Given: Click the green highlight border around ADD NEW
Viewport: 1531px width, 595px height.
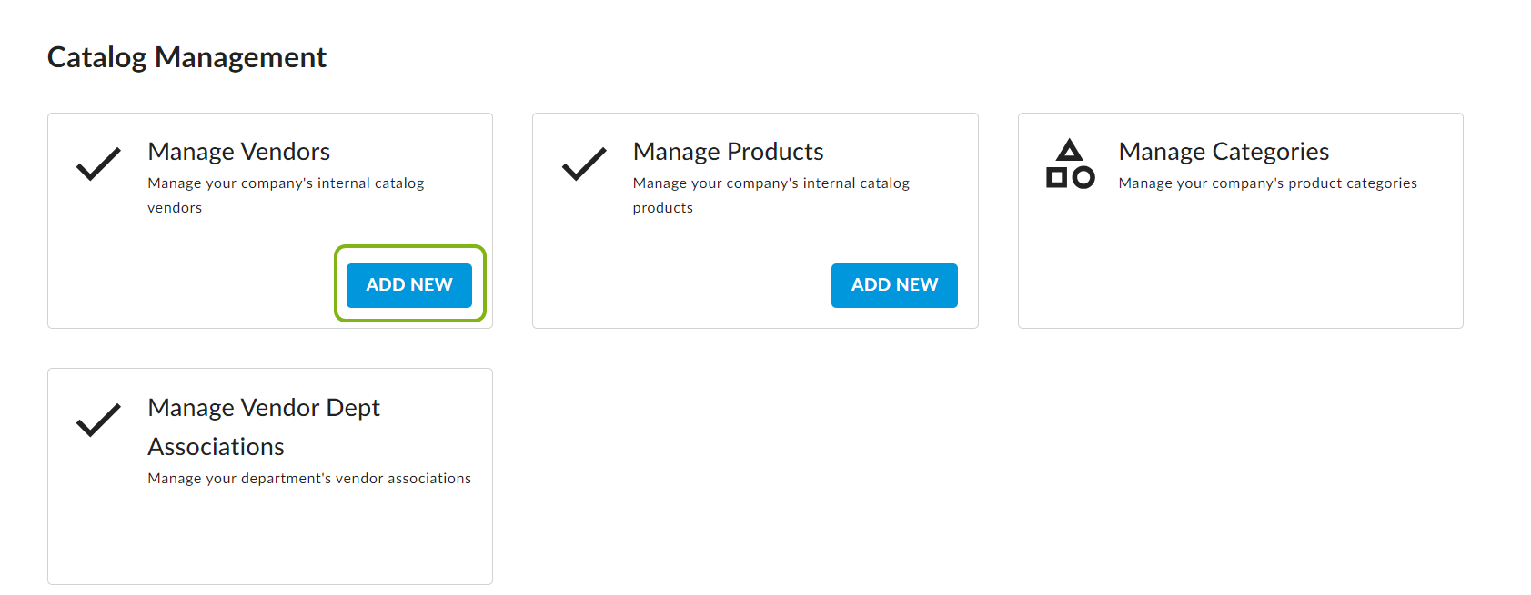Looking at the screenshot, I should click(x=410, y=247).
